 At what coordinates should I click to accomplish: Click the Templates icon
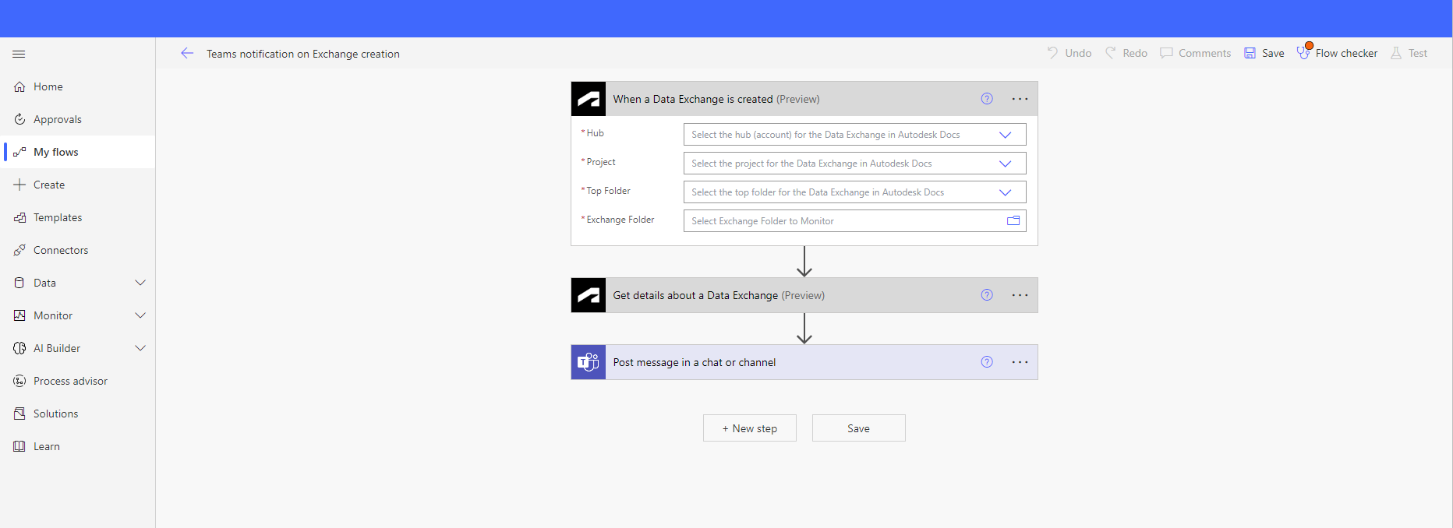[x=19, y=217]
